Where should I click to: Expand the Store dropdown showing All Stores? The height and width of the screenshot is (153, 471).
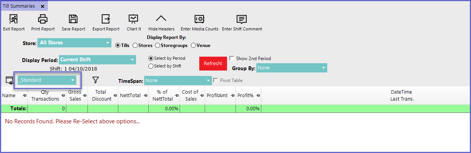pyautogui.click(x=74, y=43)
